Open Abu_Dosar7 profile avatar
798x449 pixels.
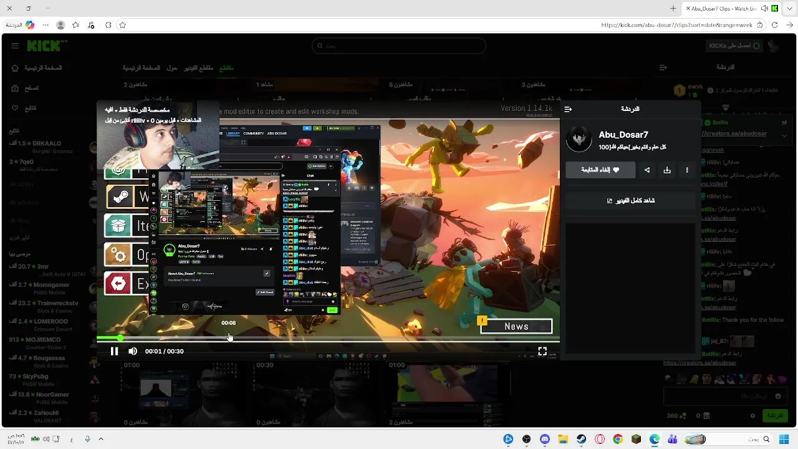(x=579, y=140)
